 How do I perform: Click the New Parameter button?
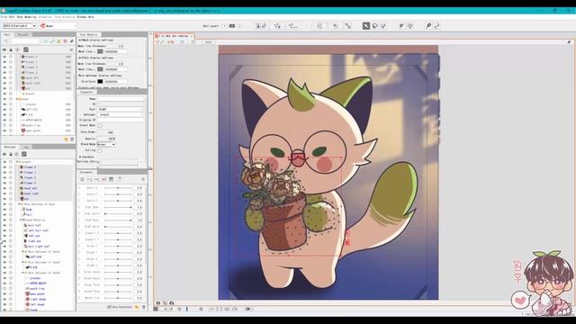click(120, 307)
